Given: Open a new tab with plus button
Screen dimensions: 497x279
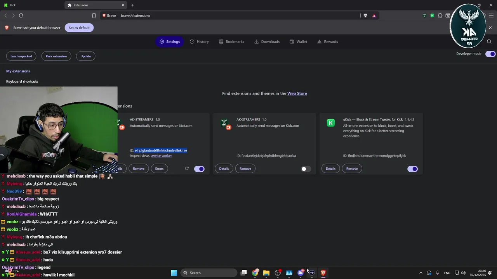Looking at the screenshot, I should coord(132,5).
